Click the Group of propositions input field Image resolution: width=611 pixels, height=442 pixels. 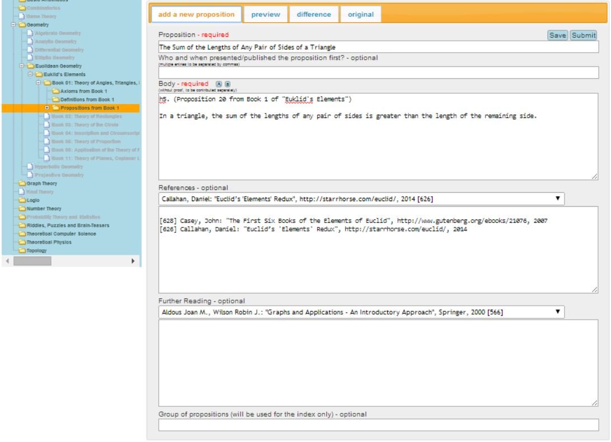point(378,426)
